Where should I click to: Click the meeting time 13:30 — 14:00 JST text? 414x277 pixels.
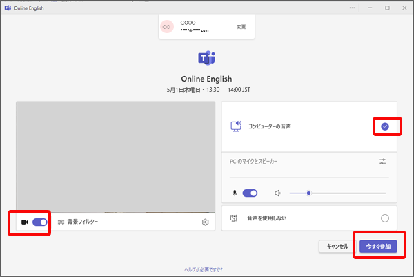pos(228,90)
